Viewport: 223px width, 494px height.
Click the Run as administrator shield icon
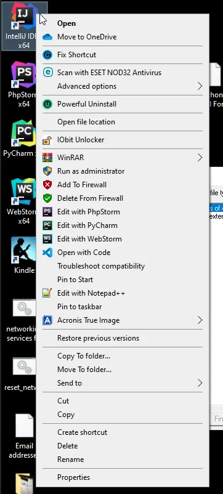[x=47, y=171]
